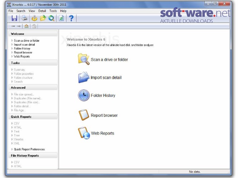Viewport: 238px width, 178px height.
Task: Click the main Folder History label
Action: (103, 95)
